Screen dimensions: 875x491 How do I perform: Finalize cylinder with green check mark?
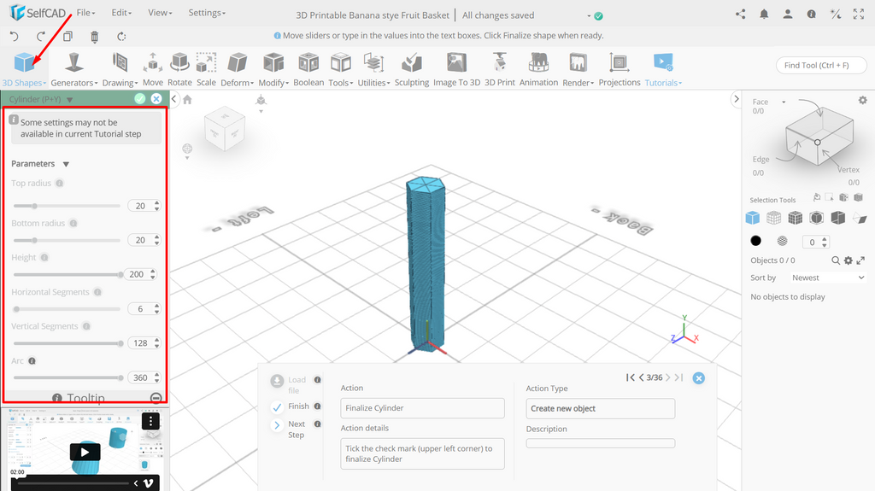(x=140, y=99)
